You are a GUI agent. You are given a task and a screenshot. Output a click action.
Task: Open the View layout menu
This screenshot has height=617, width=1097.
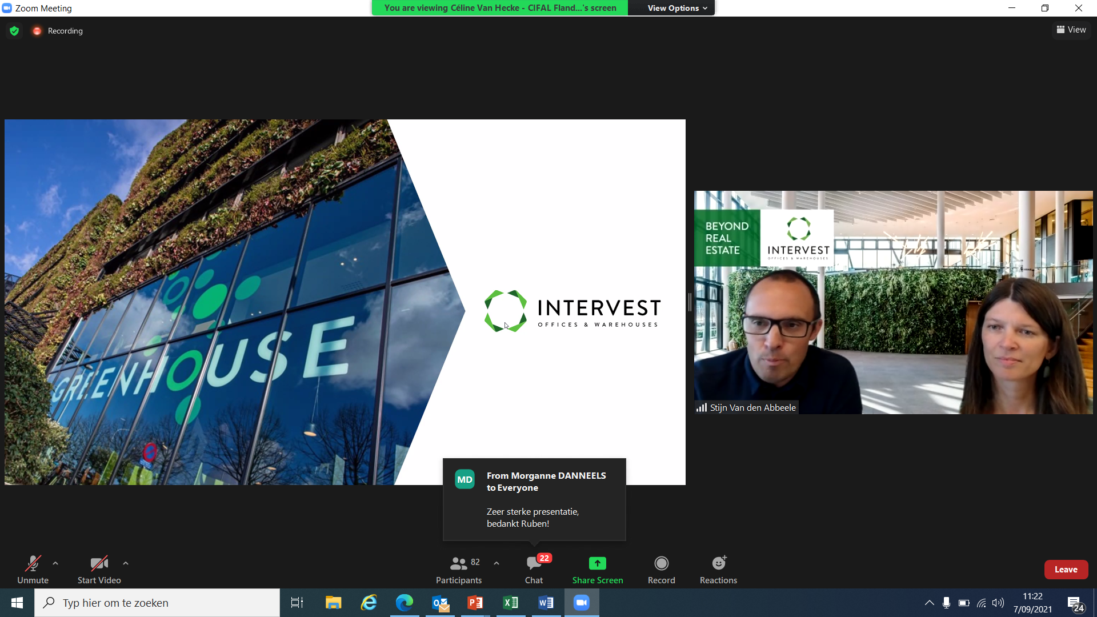[1071, 30]
